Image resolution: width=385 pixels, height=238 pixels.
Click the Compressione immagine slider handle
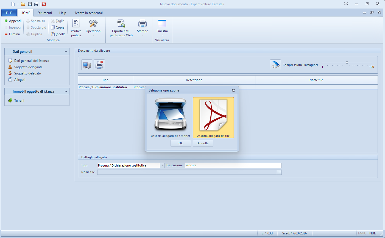[x=347, y=63]
